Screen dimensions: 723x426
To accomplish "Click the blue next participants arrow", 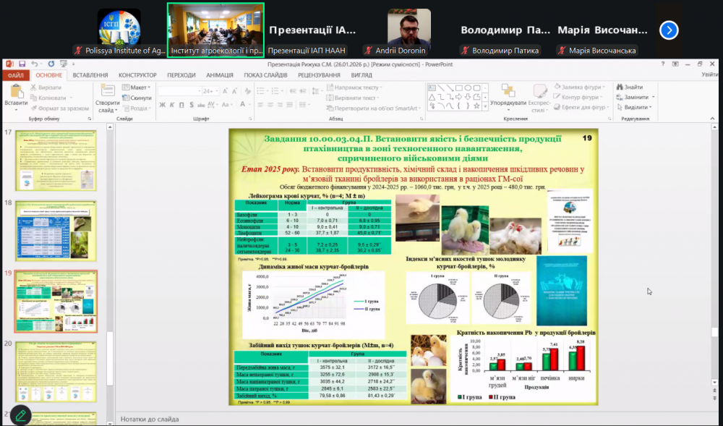I will [669, 30].
